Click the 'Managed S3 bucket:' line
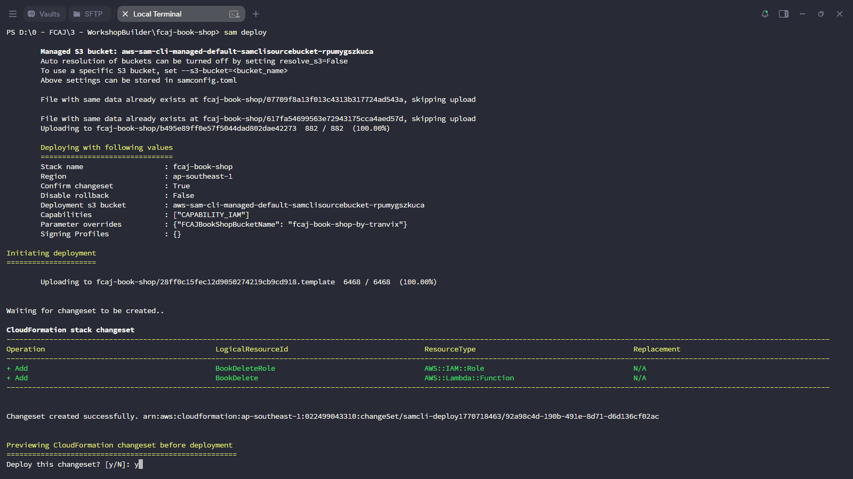This screenshot has width=853, height=479. pos(207,52)
